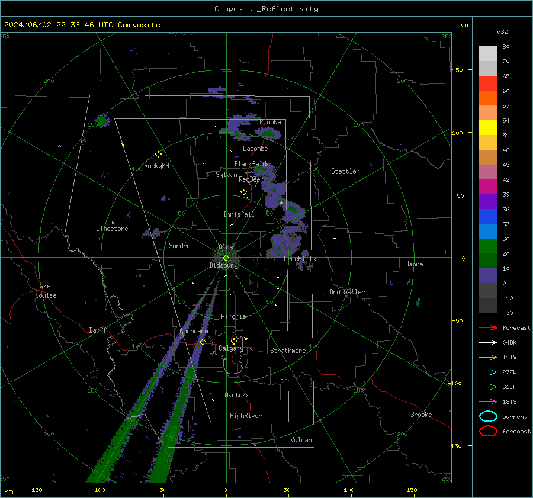Click the Sylvan label on map
The image size is (533, 498).
pyautogui.click(x=226, y=175)
